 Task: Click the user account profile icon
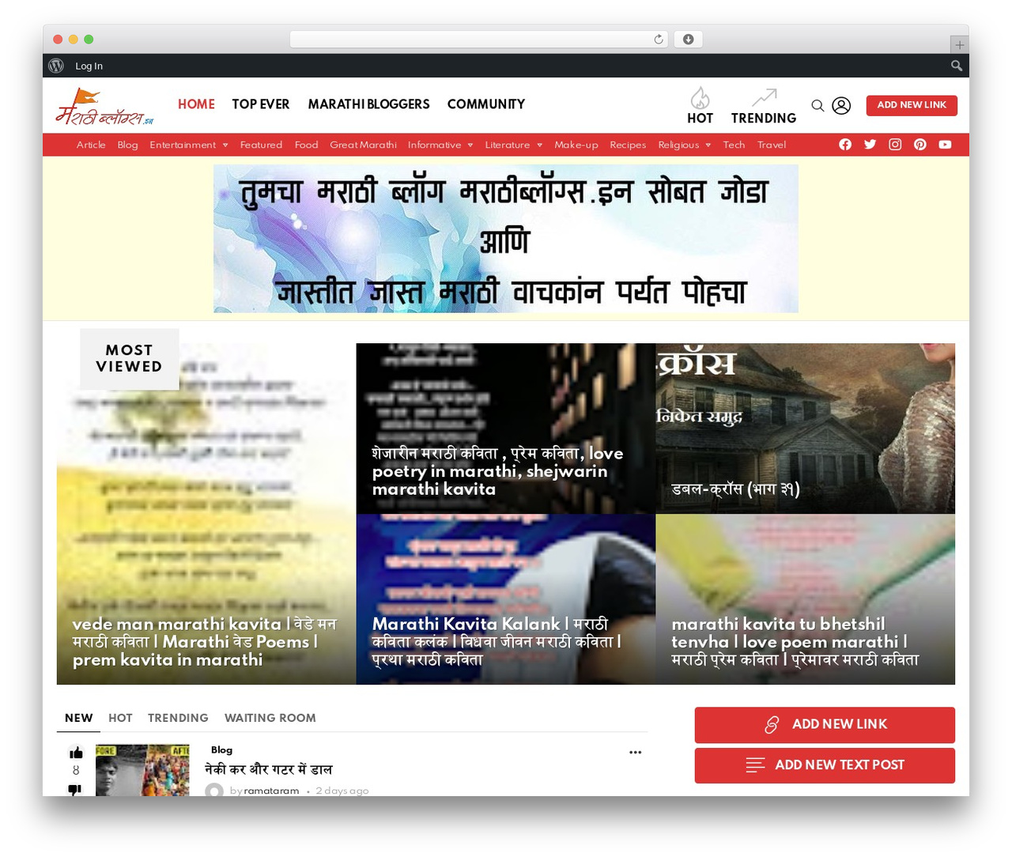coord(841,105)
